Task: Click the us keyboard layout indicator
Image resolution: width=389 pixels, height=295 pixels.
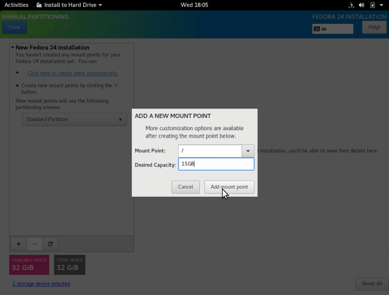Action: (x=333, y=29)
